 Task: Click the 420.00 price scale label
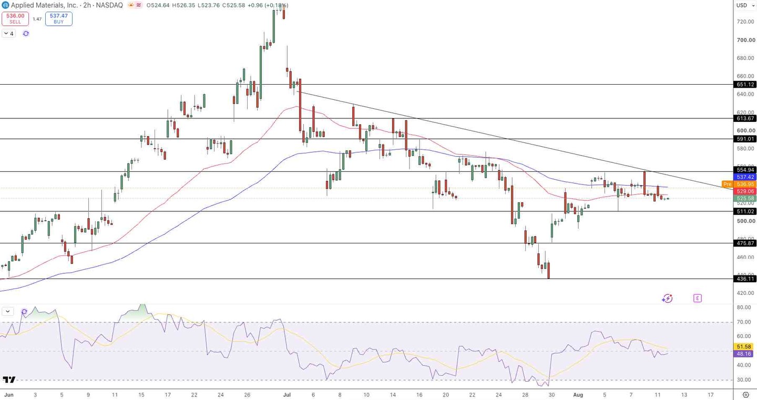coord(746,293)
